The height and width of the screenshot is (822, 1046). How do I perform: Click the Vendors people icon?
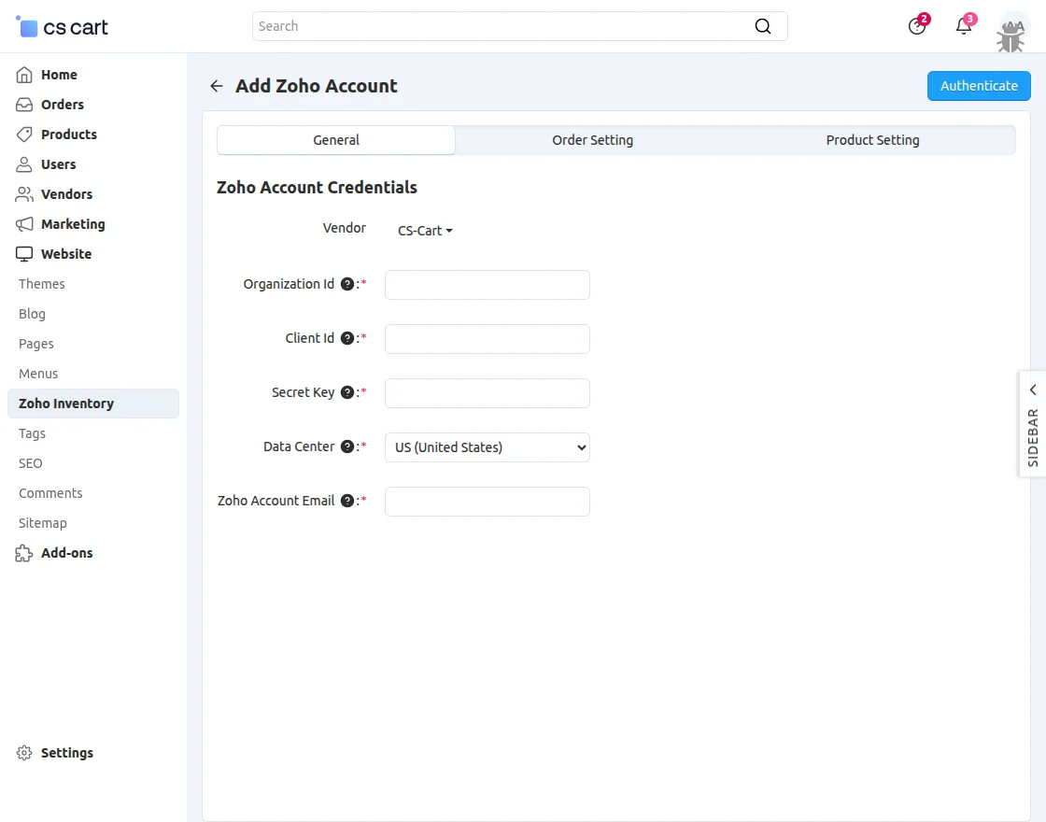click(24, 194)
